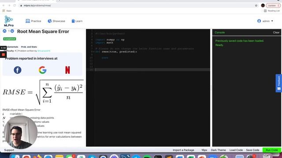The image size is (282, 158).
Task: Click the Console panel header
Action: click(x=219, y=32)
